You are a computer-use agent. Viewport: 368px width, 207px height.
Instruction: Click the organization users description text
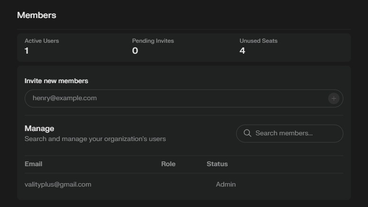click(x=95, y=139)
